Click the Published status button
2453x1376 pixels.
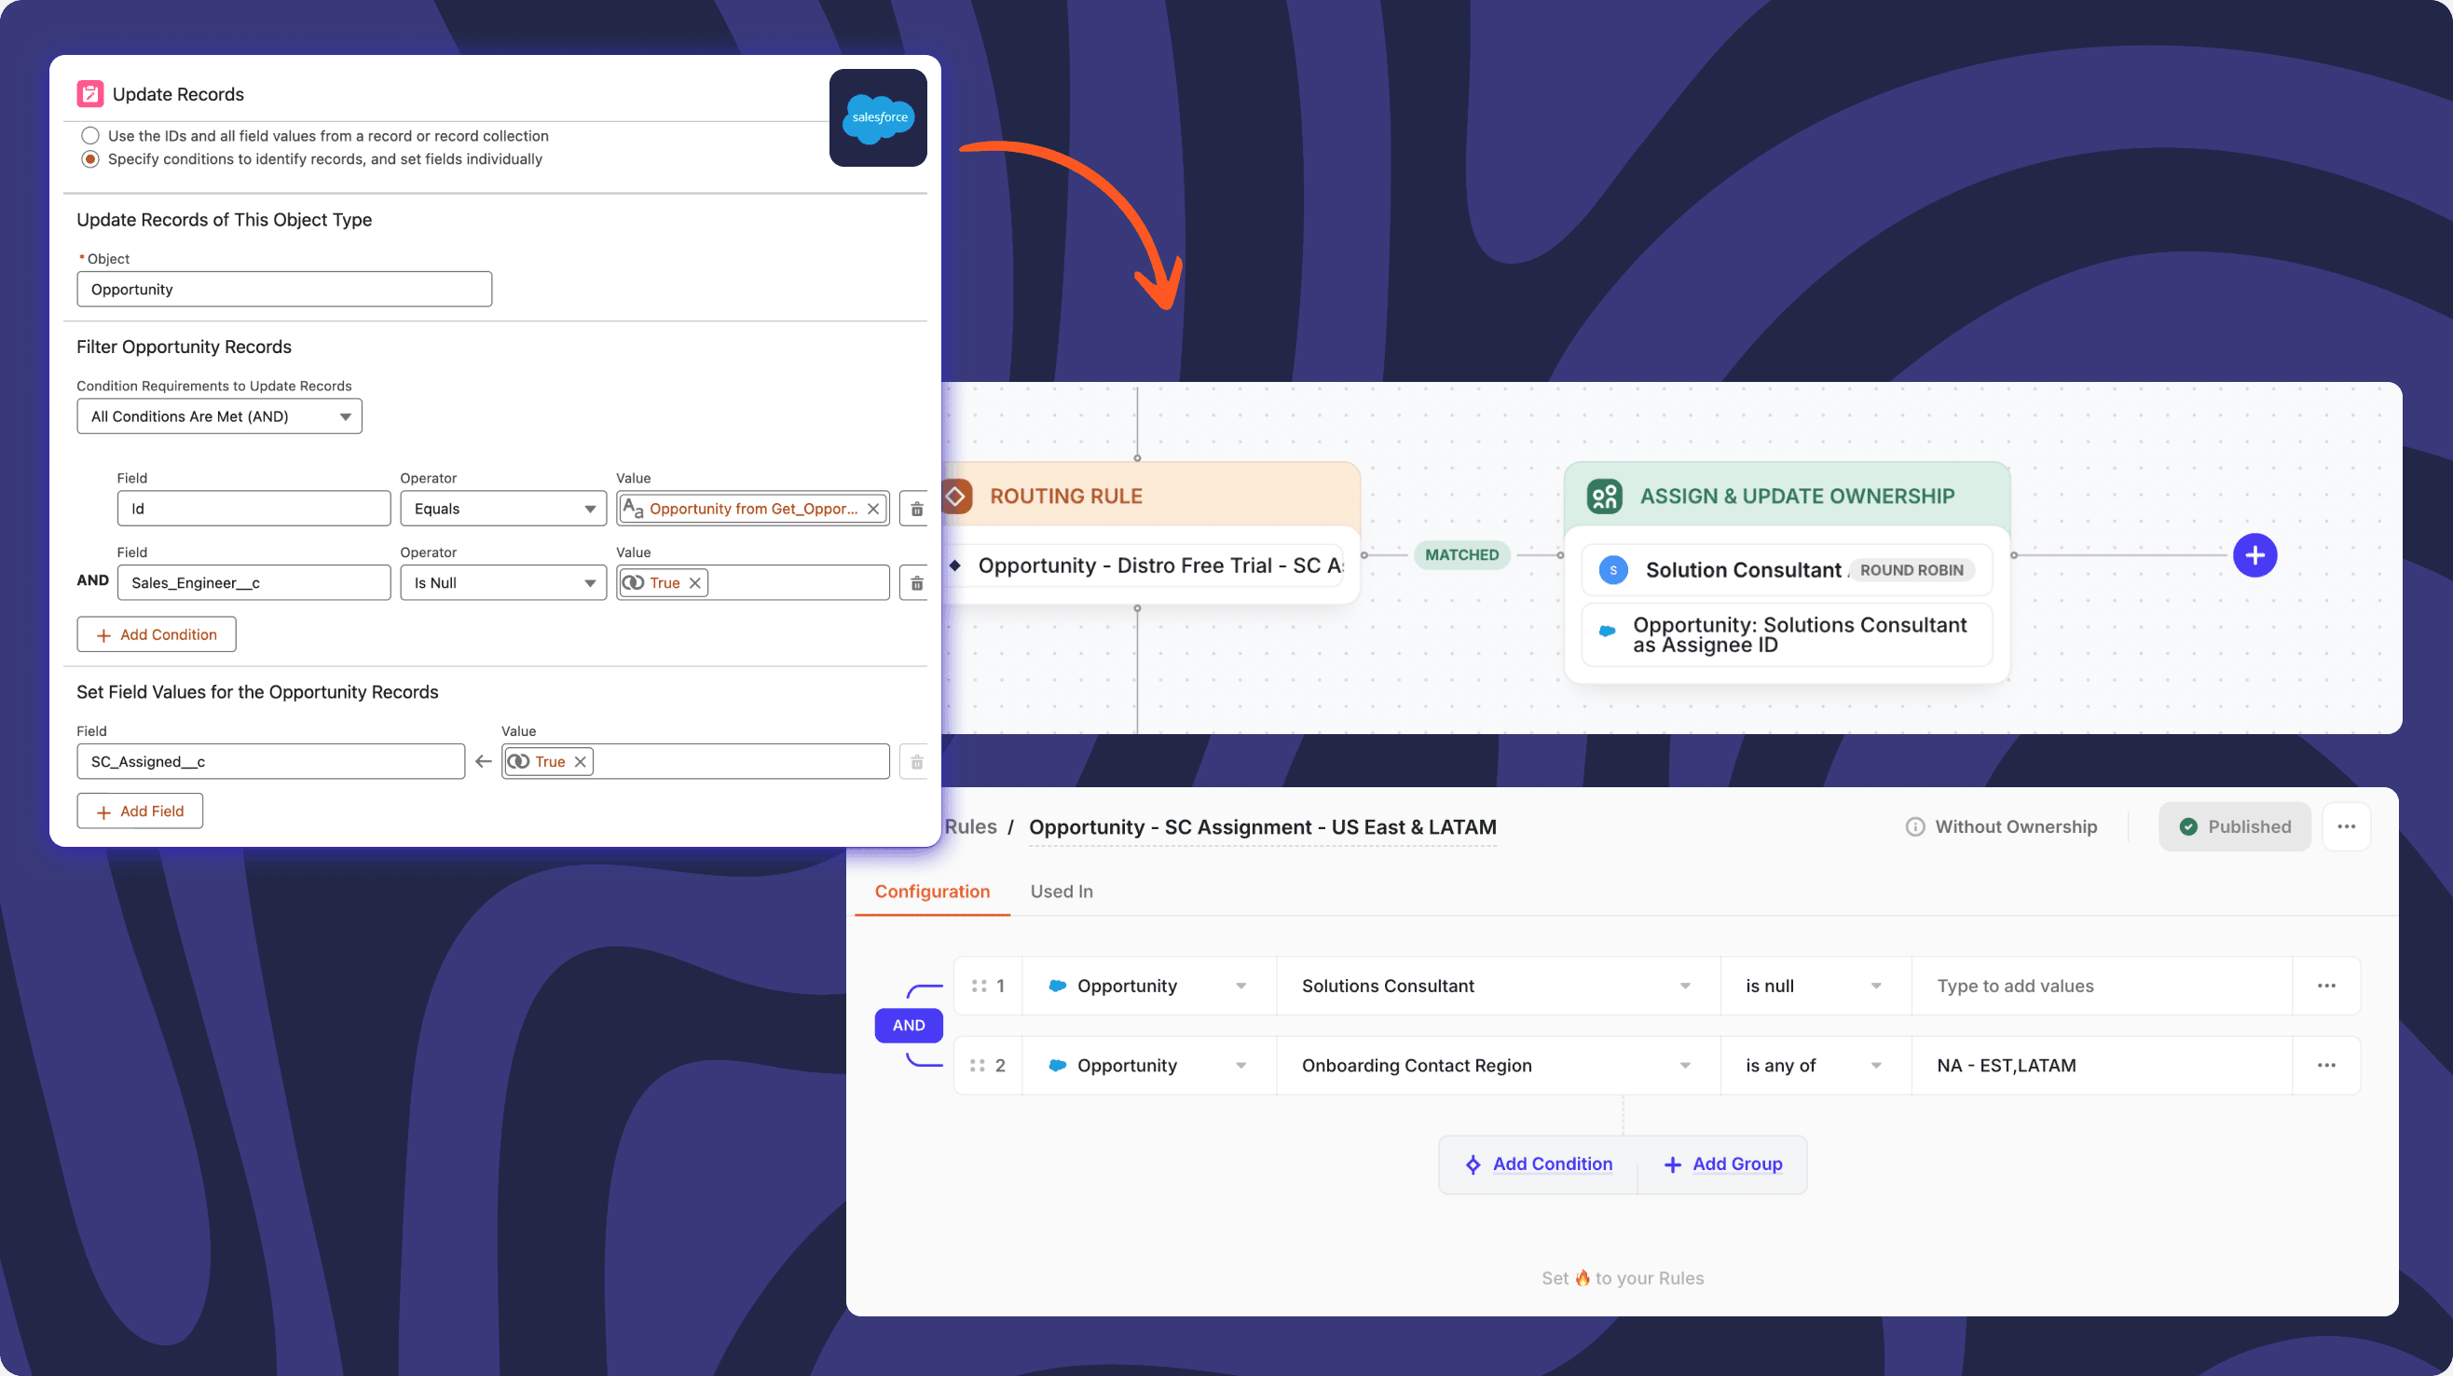(x=2234, y=827)
